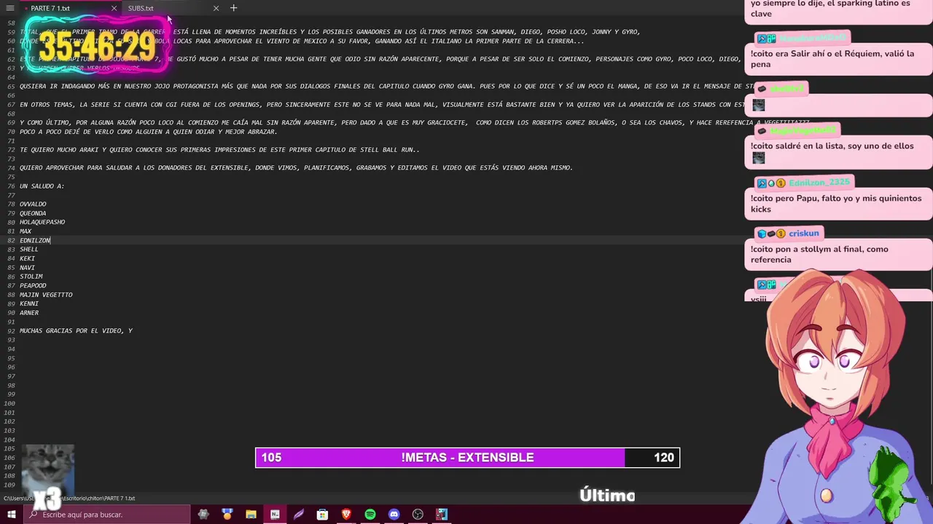Click the line starting TE QUIERO MUCHO ARAKI
This screenshot has width=933, height=524.
(x=219, y=150)
